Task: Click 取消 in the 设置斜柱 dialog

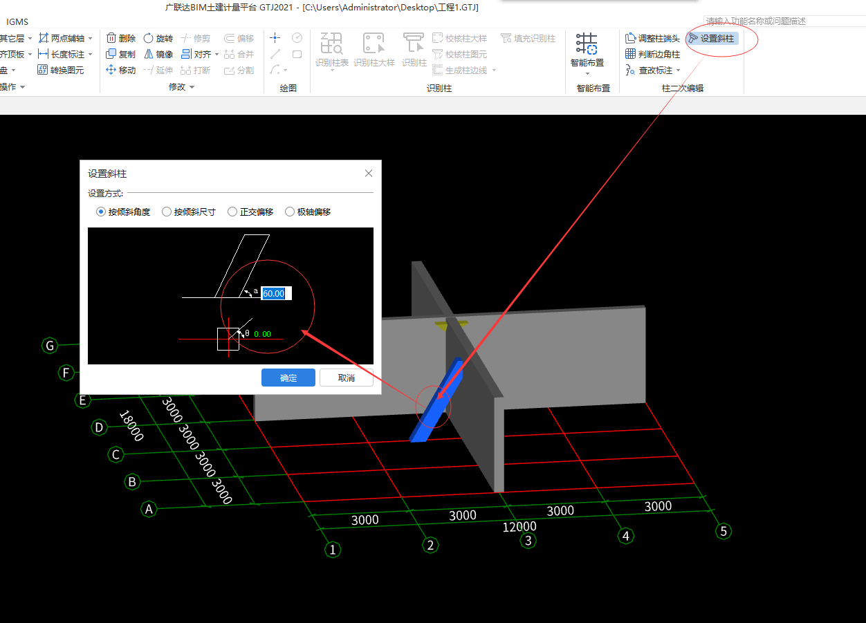Action: point(347,378)
